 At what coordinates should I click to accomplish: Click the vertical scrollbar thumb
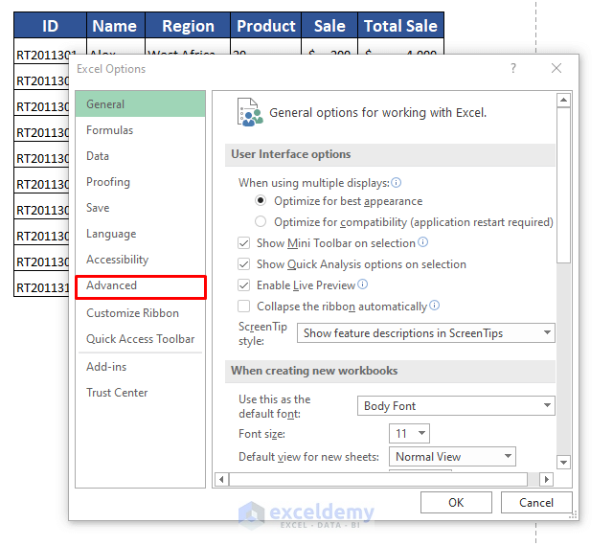[563, 185]
